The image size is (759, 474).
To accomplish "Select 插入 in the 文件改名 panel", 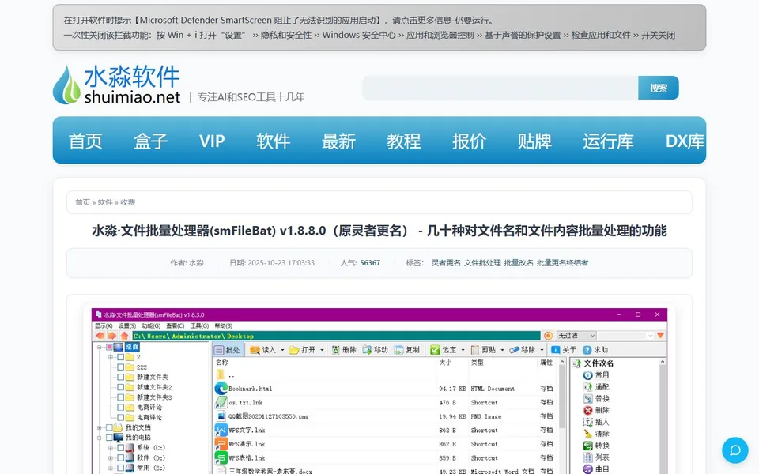I will (x=596, y=422).
